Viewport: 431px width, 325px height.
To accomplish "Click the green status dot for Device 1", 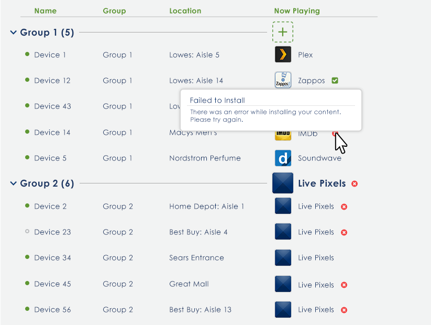I will click(x=27, y=55).
